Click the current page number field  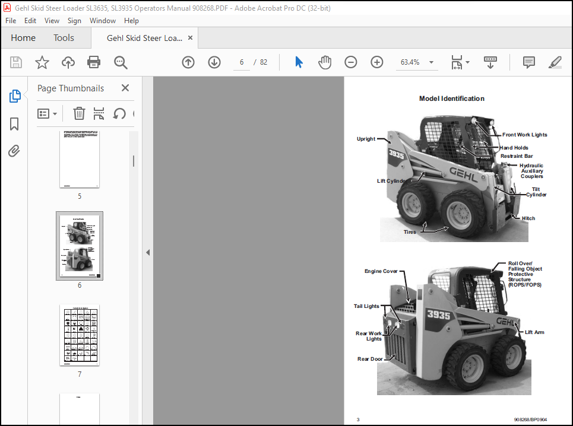point(242,62)
